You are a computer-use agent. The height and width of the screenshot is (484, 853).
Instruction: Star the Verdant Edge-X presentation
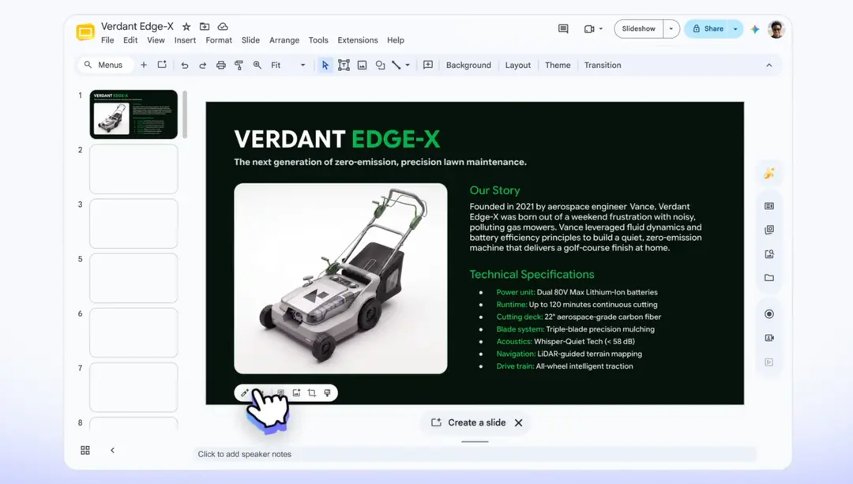(186, 27)
